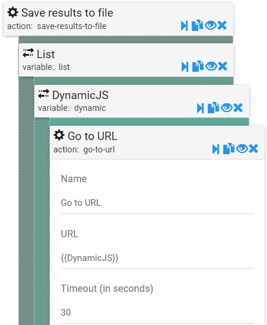Copy the List loop step
The height and width of the screenshot is (325, 267).
198,66
